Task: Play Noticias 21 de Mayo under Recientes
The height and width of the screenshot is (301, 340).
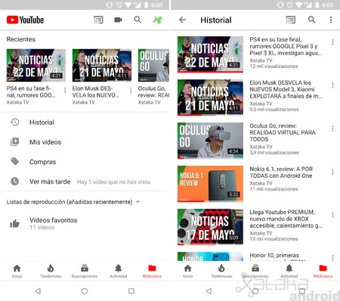Action: point(102,65)
